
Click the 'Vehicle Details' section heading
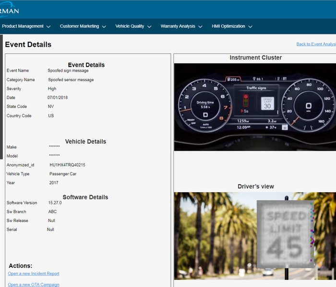(x=85, y=141)
